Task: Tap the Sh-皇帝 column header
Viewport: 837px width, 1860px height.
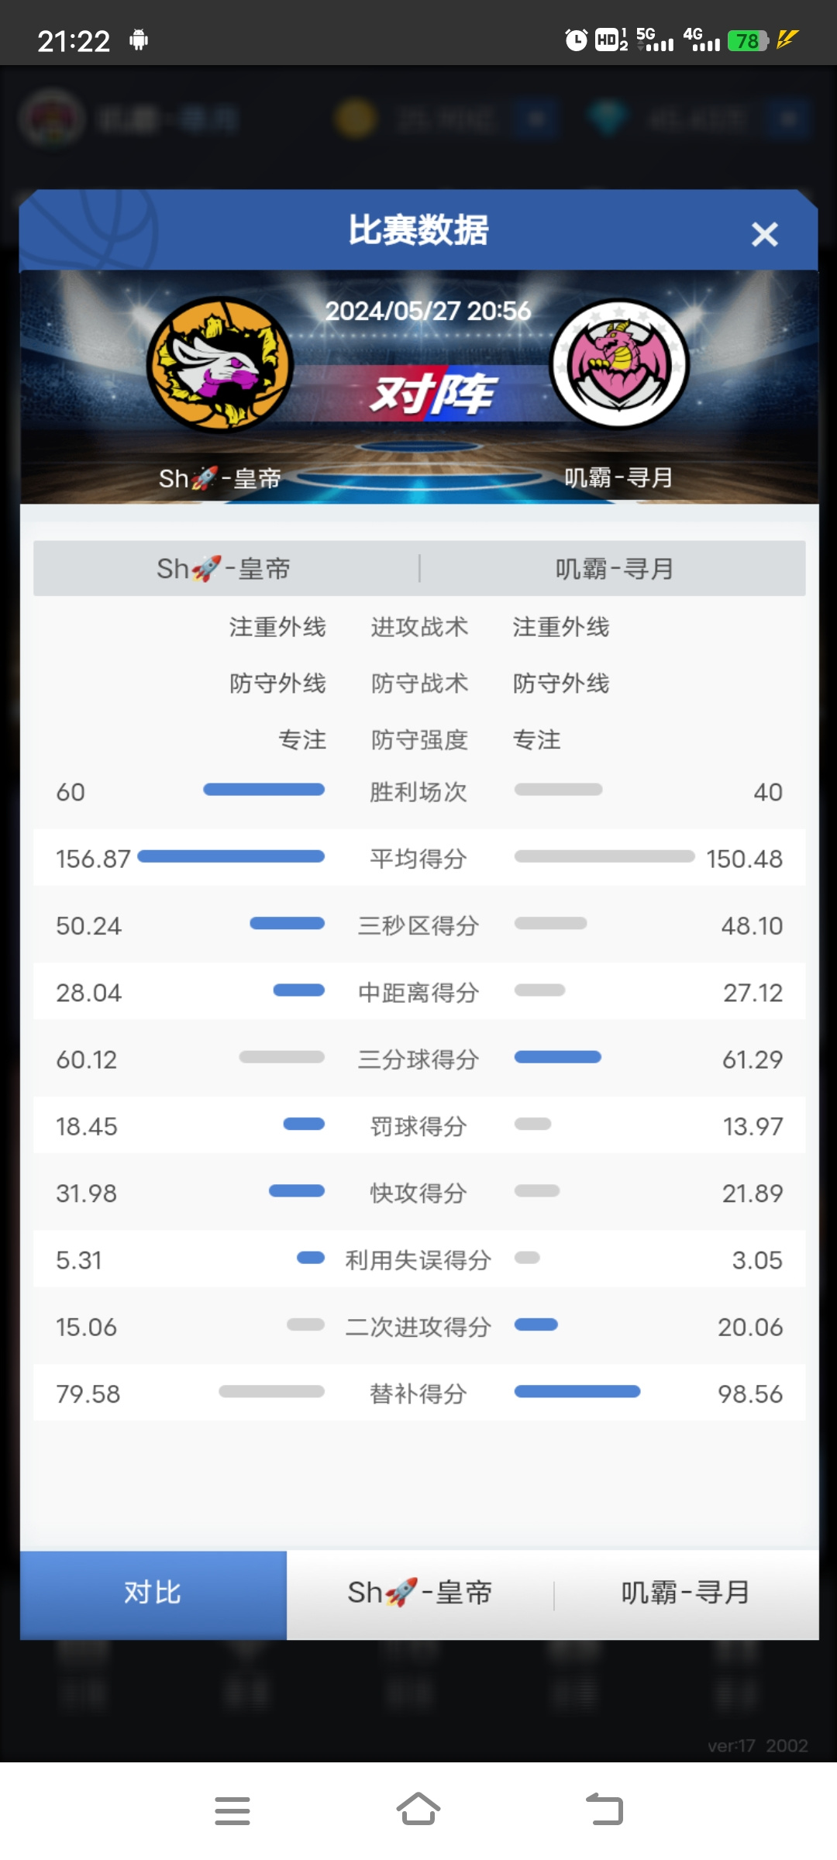Action: point(223,569)
